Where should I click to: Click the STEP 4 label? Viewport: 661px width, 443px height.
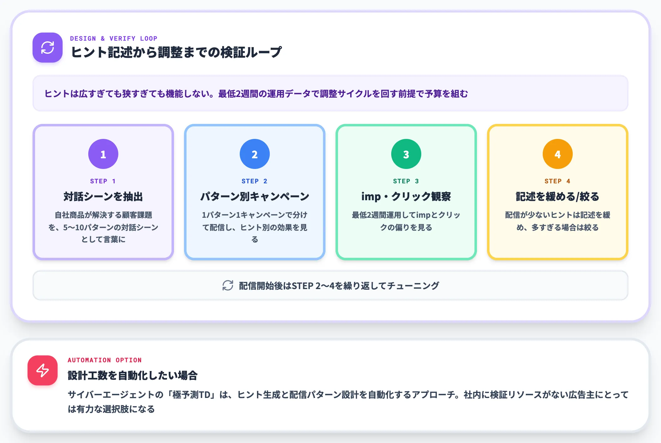tap(558, 181)
